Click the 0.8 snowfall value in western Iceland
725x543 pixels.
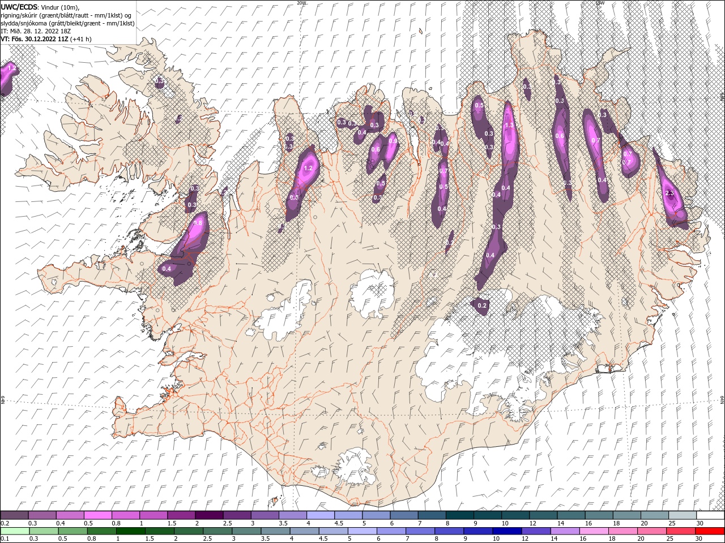[198, 223]
